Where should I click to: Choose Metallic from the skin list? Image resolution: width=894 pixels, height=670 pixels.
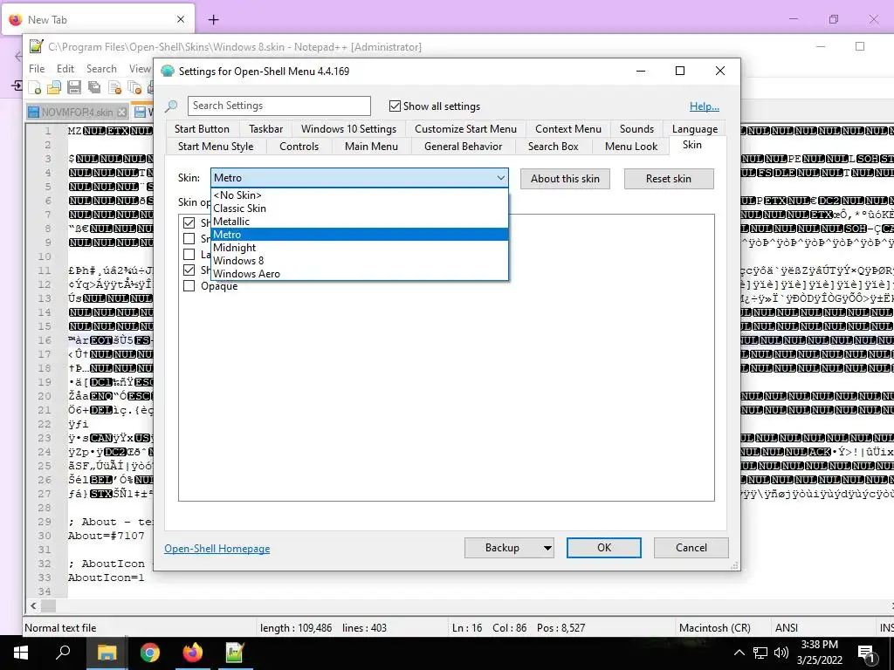(x=359, y=221)
